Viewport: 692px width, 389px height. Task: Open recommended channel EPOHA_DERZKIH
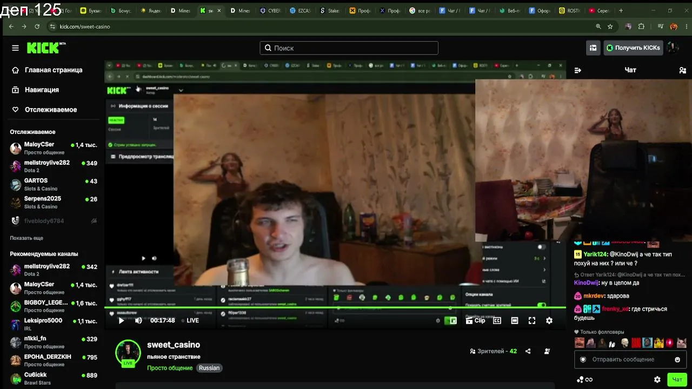click(x=54, y=360)
